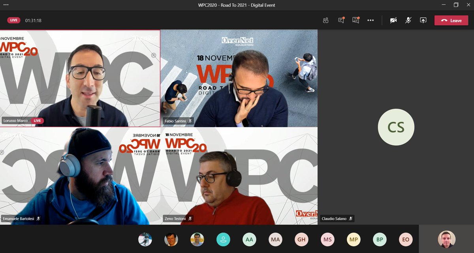
Task: Click the CS avatar of Claudio Salano
Action: click(x=396, y=127)
